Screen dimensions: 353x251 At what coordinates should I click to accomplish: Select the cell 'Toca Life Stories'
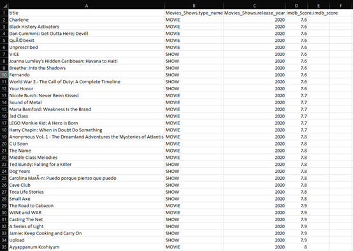coord(87,192)
